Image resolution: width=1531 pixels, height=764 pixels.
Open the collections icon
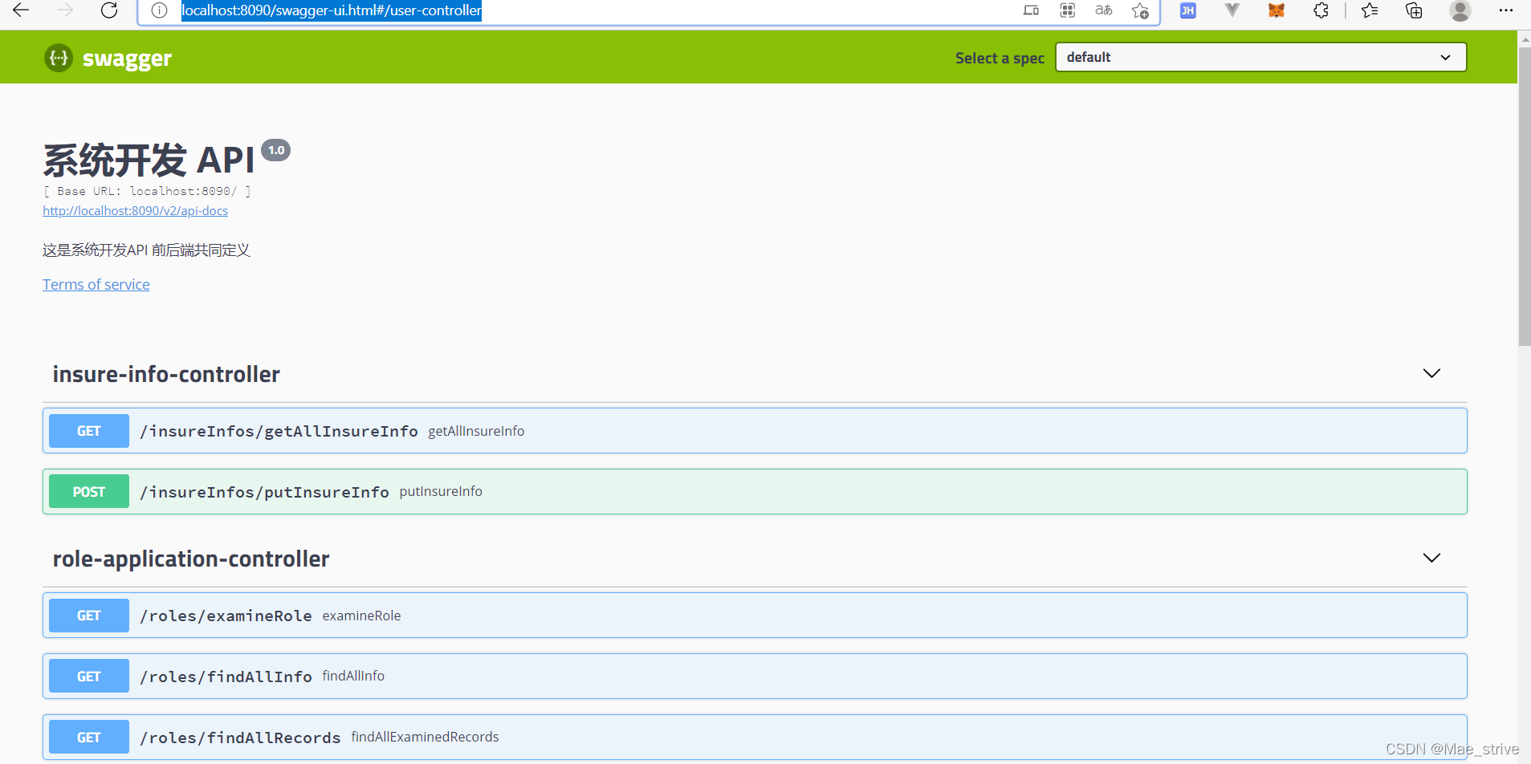pos(1414,10)
